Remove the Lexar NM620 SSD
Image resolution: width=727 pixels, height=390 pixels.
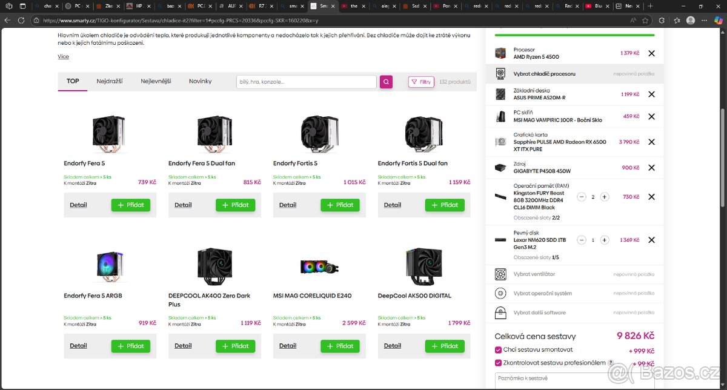tap(651, 240)
